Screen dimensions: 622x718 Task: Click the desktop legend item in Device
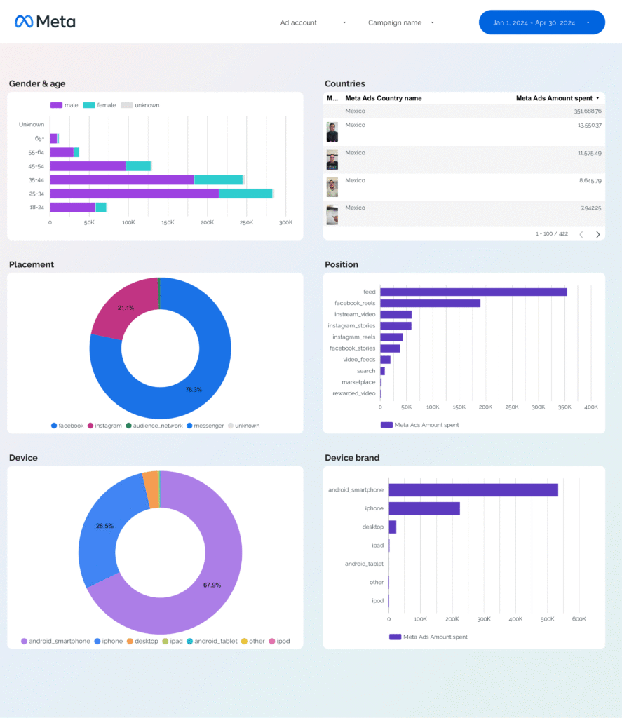pyautogui.click(x=142, y=641)
